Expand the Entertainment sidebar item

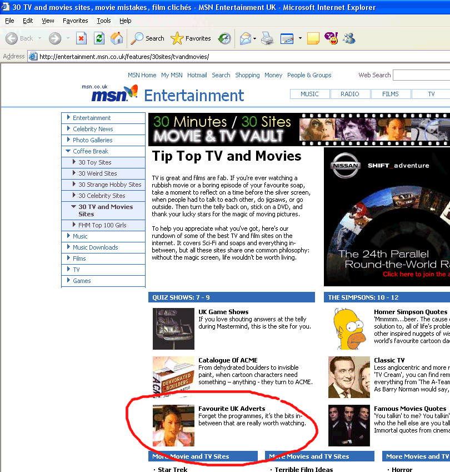coord(92,118)
